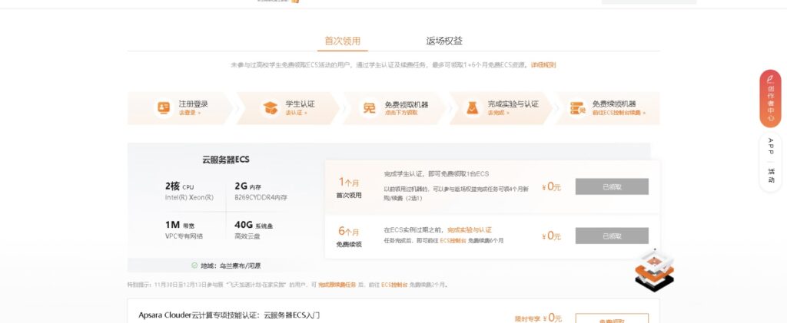
Task: Switch to the 返场权益 tab
Action: [444, 41]
